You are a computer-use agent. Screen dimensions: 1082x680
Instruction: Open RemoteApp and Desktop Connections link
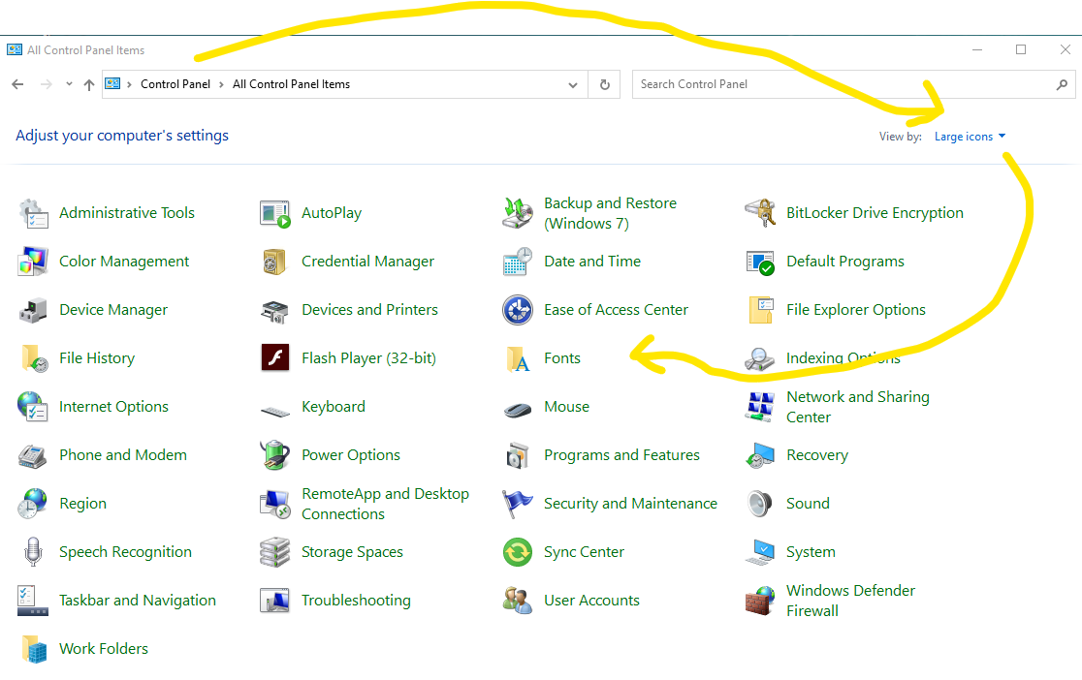pos(385,504)
